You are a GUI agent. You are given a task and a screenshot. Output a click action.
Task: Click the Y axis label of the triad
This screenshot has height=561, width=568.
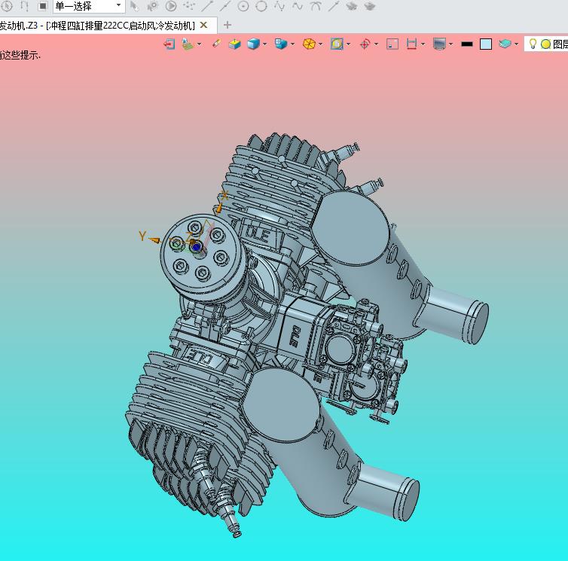142,236
